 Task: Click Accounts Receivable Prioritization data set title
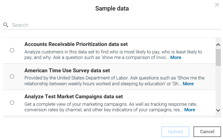[x=76, y=44]
